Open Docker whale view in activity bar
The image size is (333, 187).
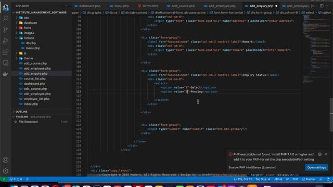point(6,74)
